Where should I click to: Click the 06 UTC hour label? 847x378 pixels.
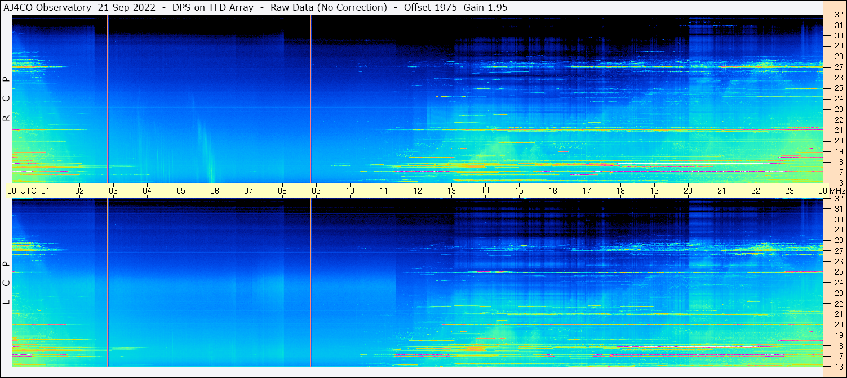pyautogui.click(x=215, y=191)
